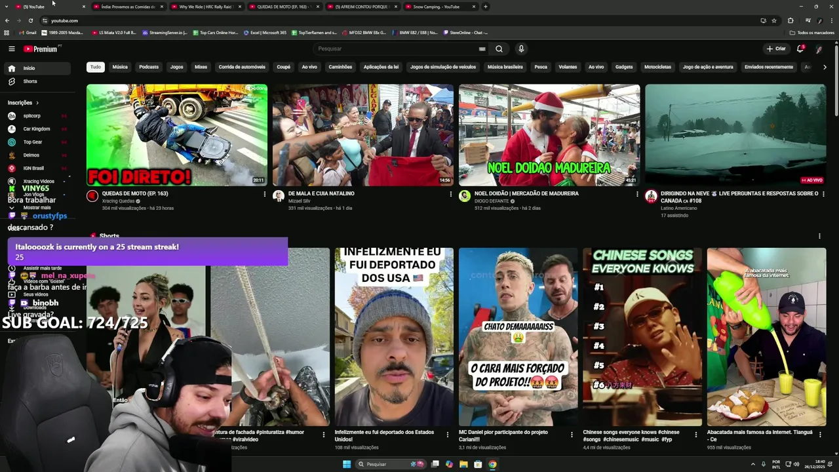
Task: Select the Coupé filter chip
Action: [x=283, y=67]
